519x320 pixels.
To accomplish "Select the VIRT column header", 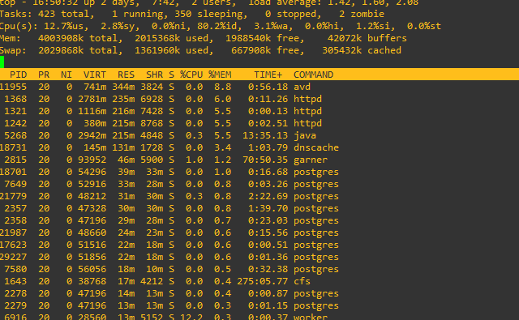I will [x=95, y=75].
